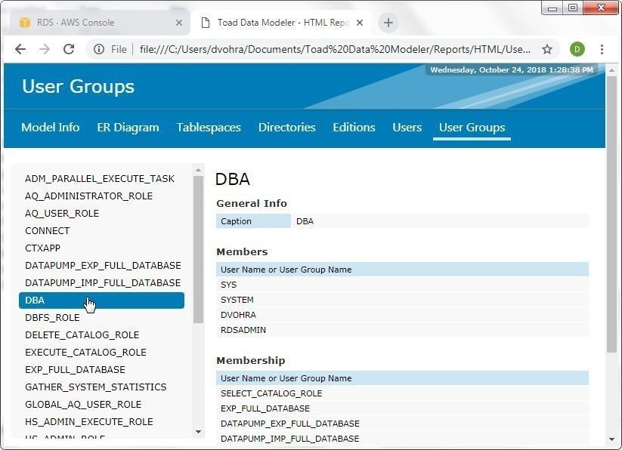The height and width of the screenshot is (450, 622).
Task: Click the page scrollbar down arrow
Action: (611, 439)
